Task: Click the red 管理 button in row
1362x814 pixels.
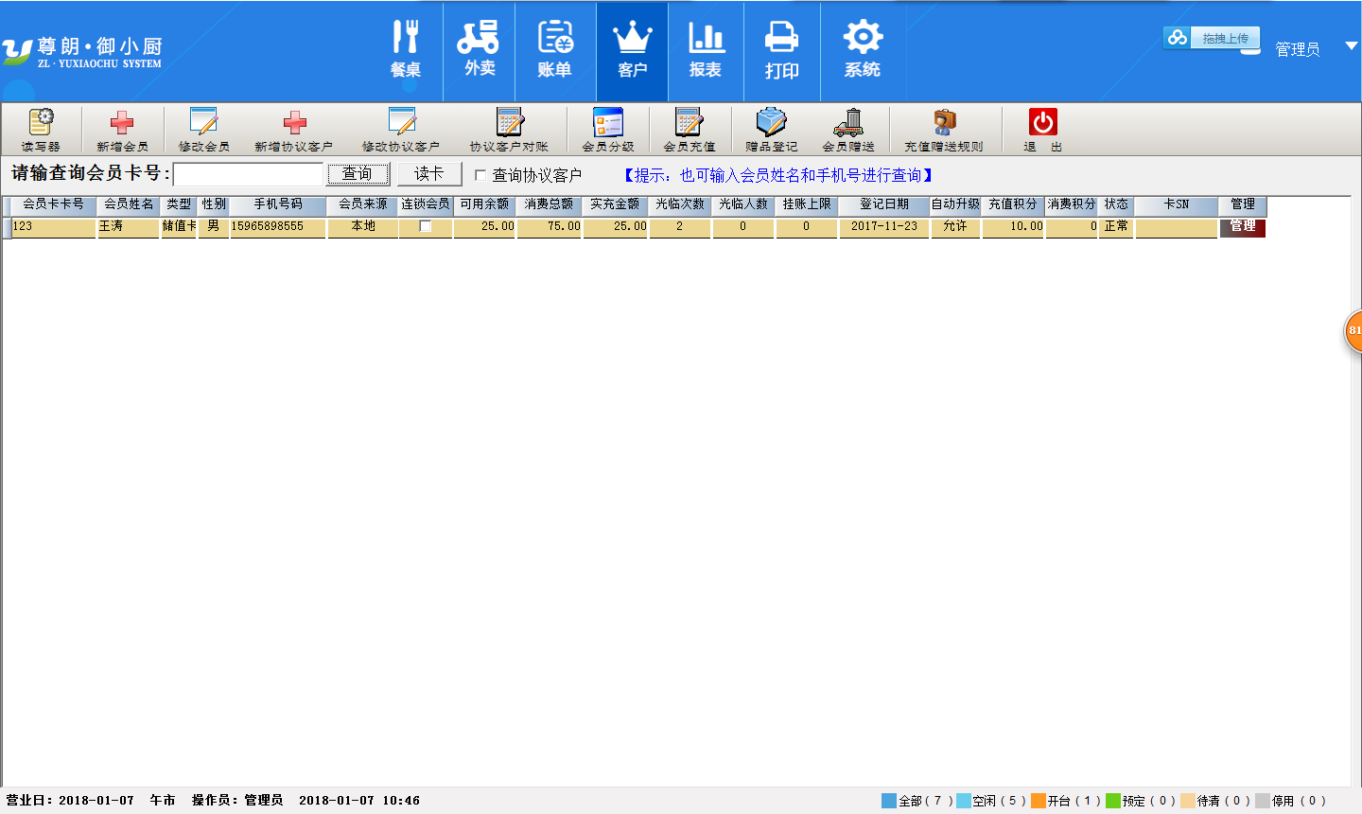Action: coord(1242,227)
